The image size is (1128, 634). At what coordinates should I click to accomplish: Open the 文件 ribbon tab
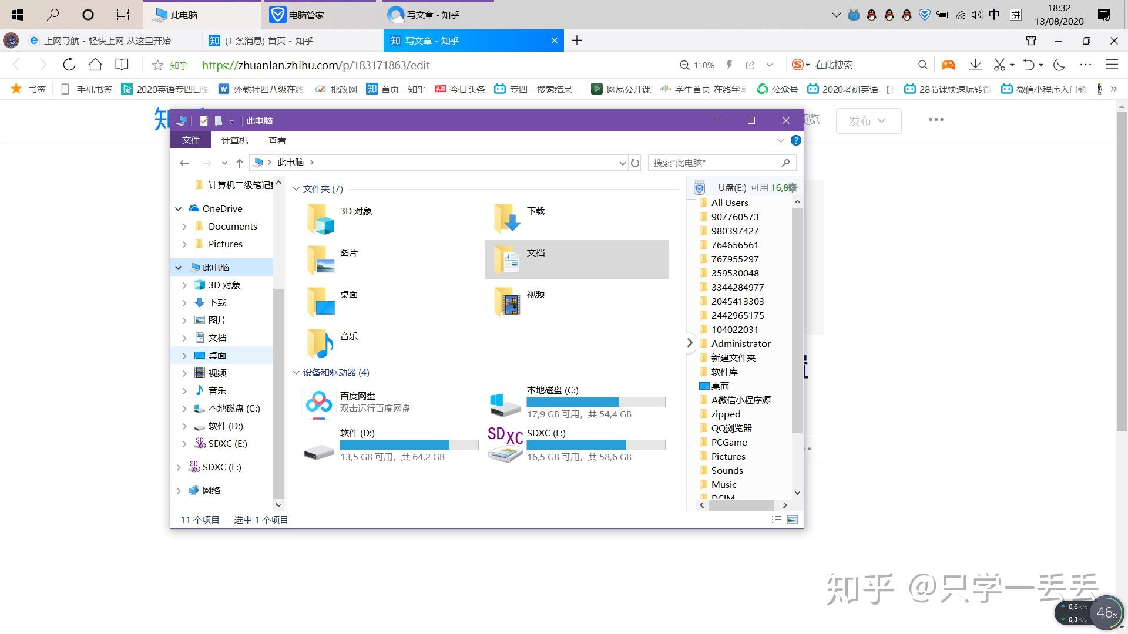(x=191, y=140)
